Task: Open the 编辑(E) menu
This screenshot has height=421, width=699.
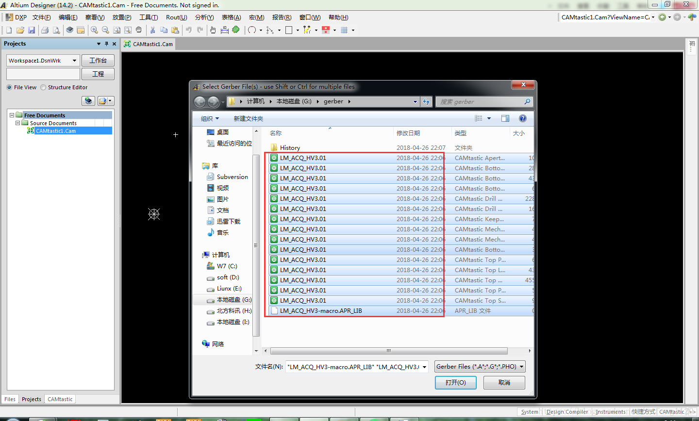Action: click(68, 17)
